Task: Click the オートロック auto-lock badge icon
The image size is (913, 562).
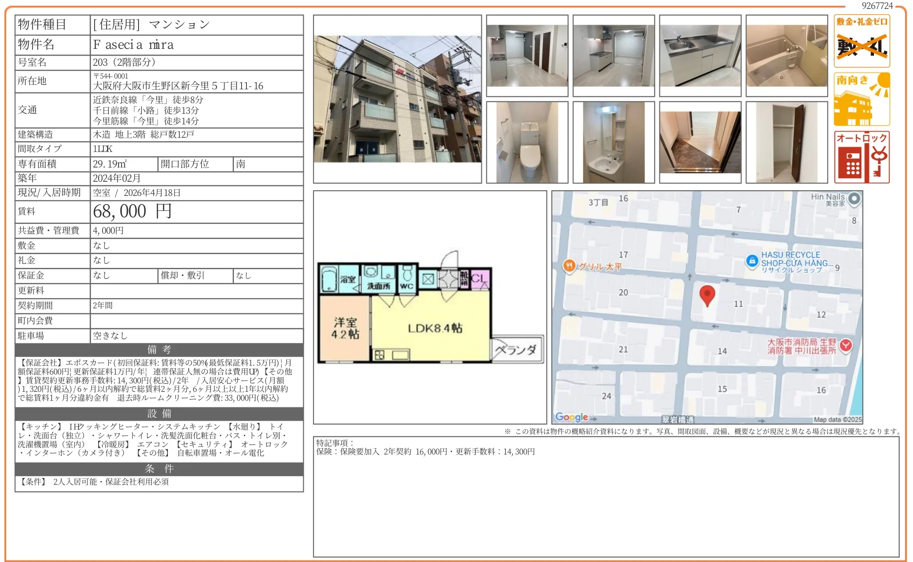Action: click(x=861, y=157)
